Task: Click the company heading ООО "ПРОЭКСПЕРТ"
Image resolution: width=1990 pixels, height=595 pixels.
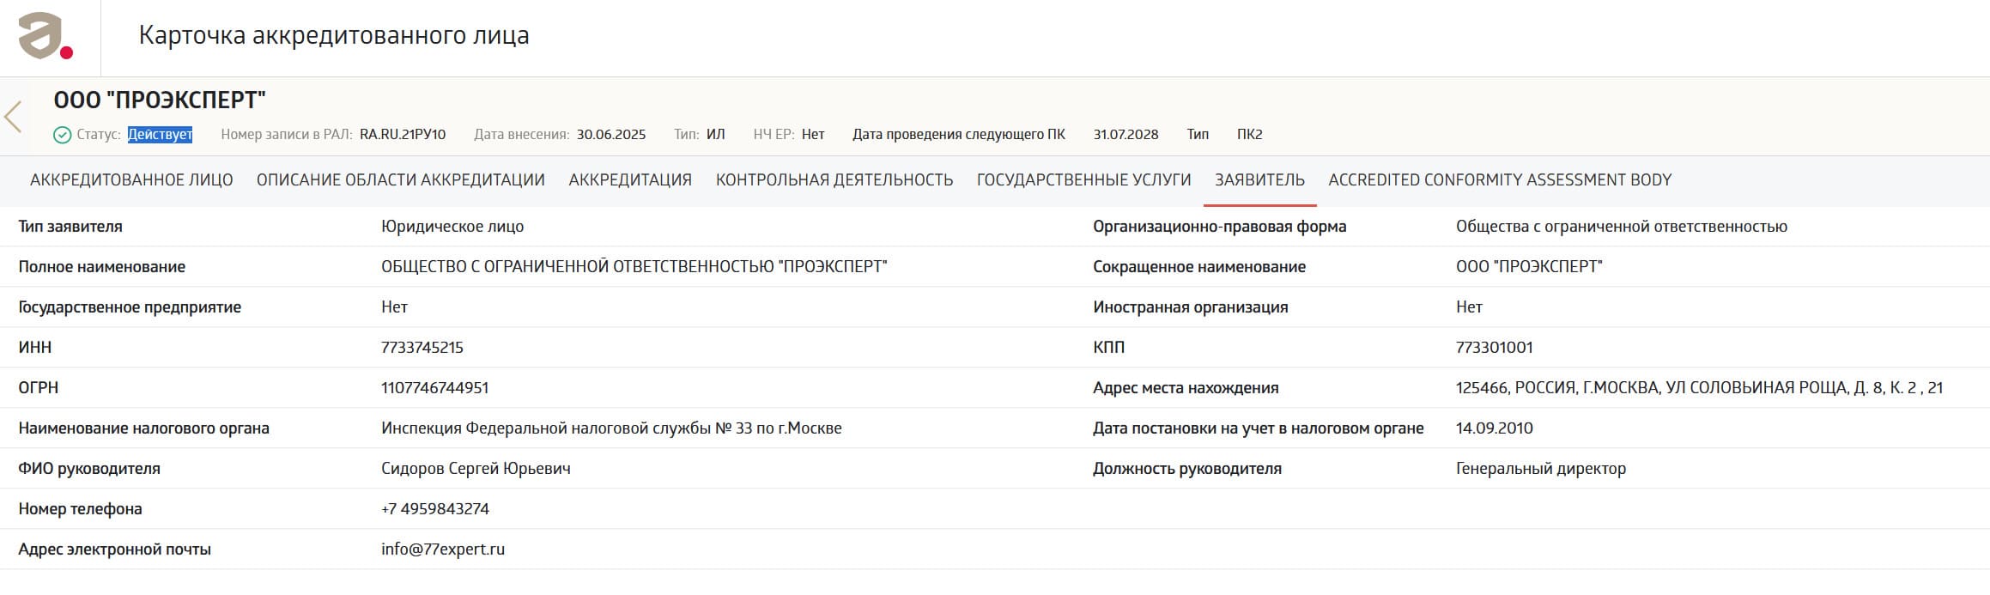Action: coord(160,100)
